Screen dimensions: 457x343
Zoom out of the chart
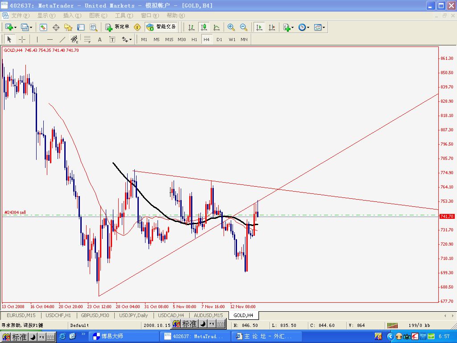coord(244,27)
